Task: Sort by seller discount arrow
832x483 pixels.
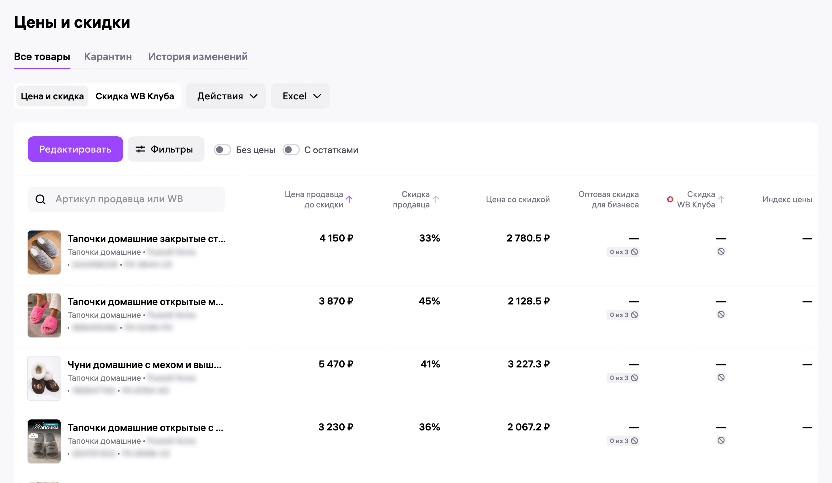Action: [436, 199]
